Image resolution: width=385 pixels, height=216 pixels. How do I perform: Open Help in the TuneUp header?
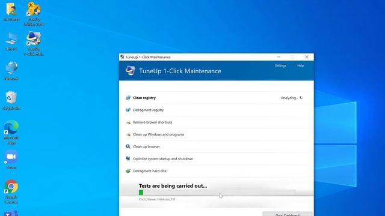pos(301,65)
